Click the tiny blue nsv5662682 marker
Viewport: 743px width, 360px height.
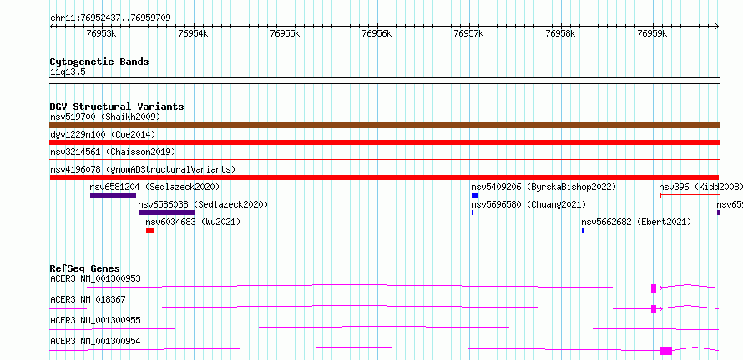coord(583,230)
